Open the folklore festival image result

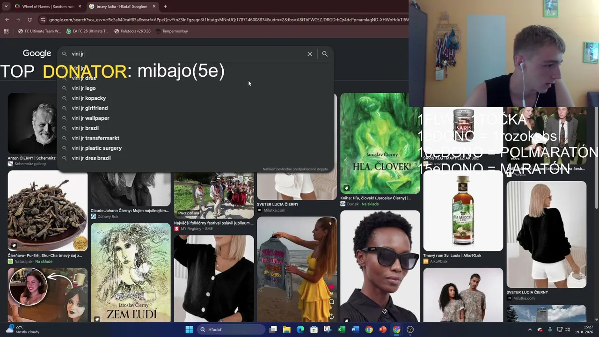pyautogui.click(x=214, y=196)
